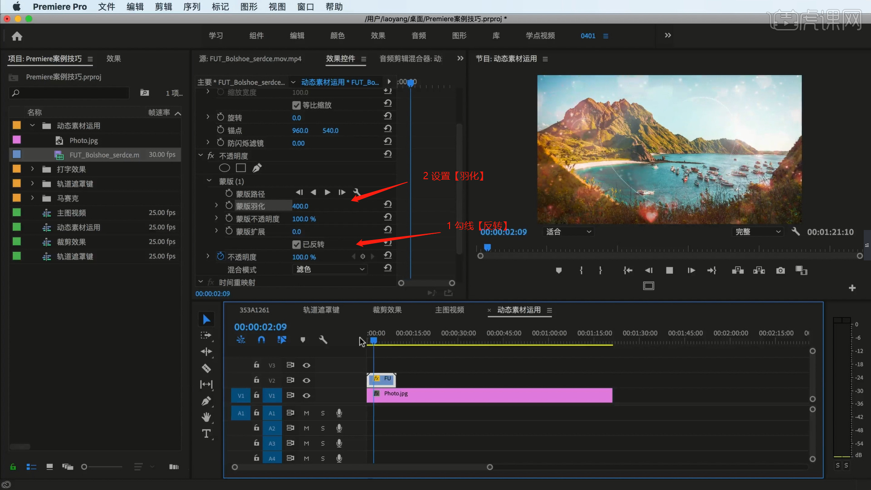The width and height of the screenshot is (871, 490).
Task: Mute audio track A1
Action: point(306,413)
